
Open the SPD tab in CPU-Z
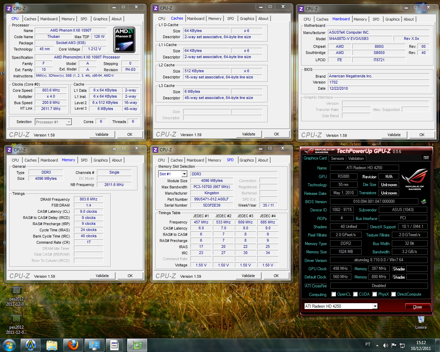click(x=84, y=19)
